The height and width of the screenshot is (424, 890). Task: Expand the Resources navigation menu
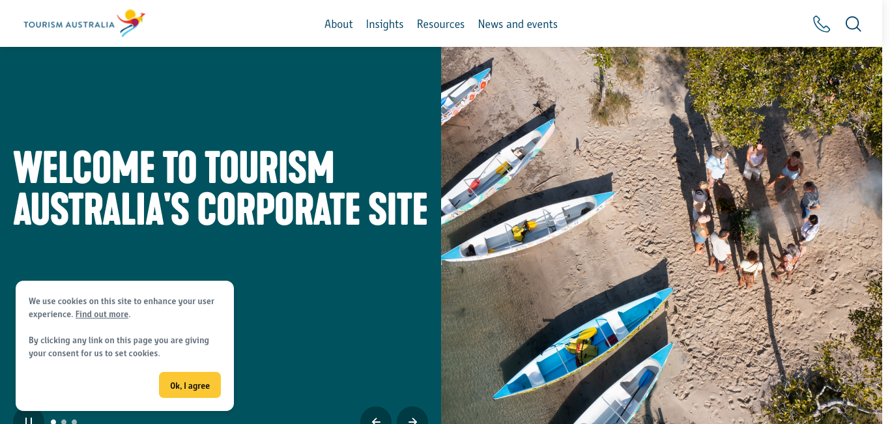coord(440,24)
